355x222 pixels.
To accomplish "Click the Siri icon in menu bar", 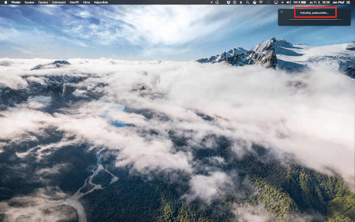I will [x=254, y=2].
